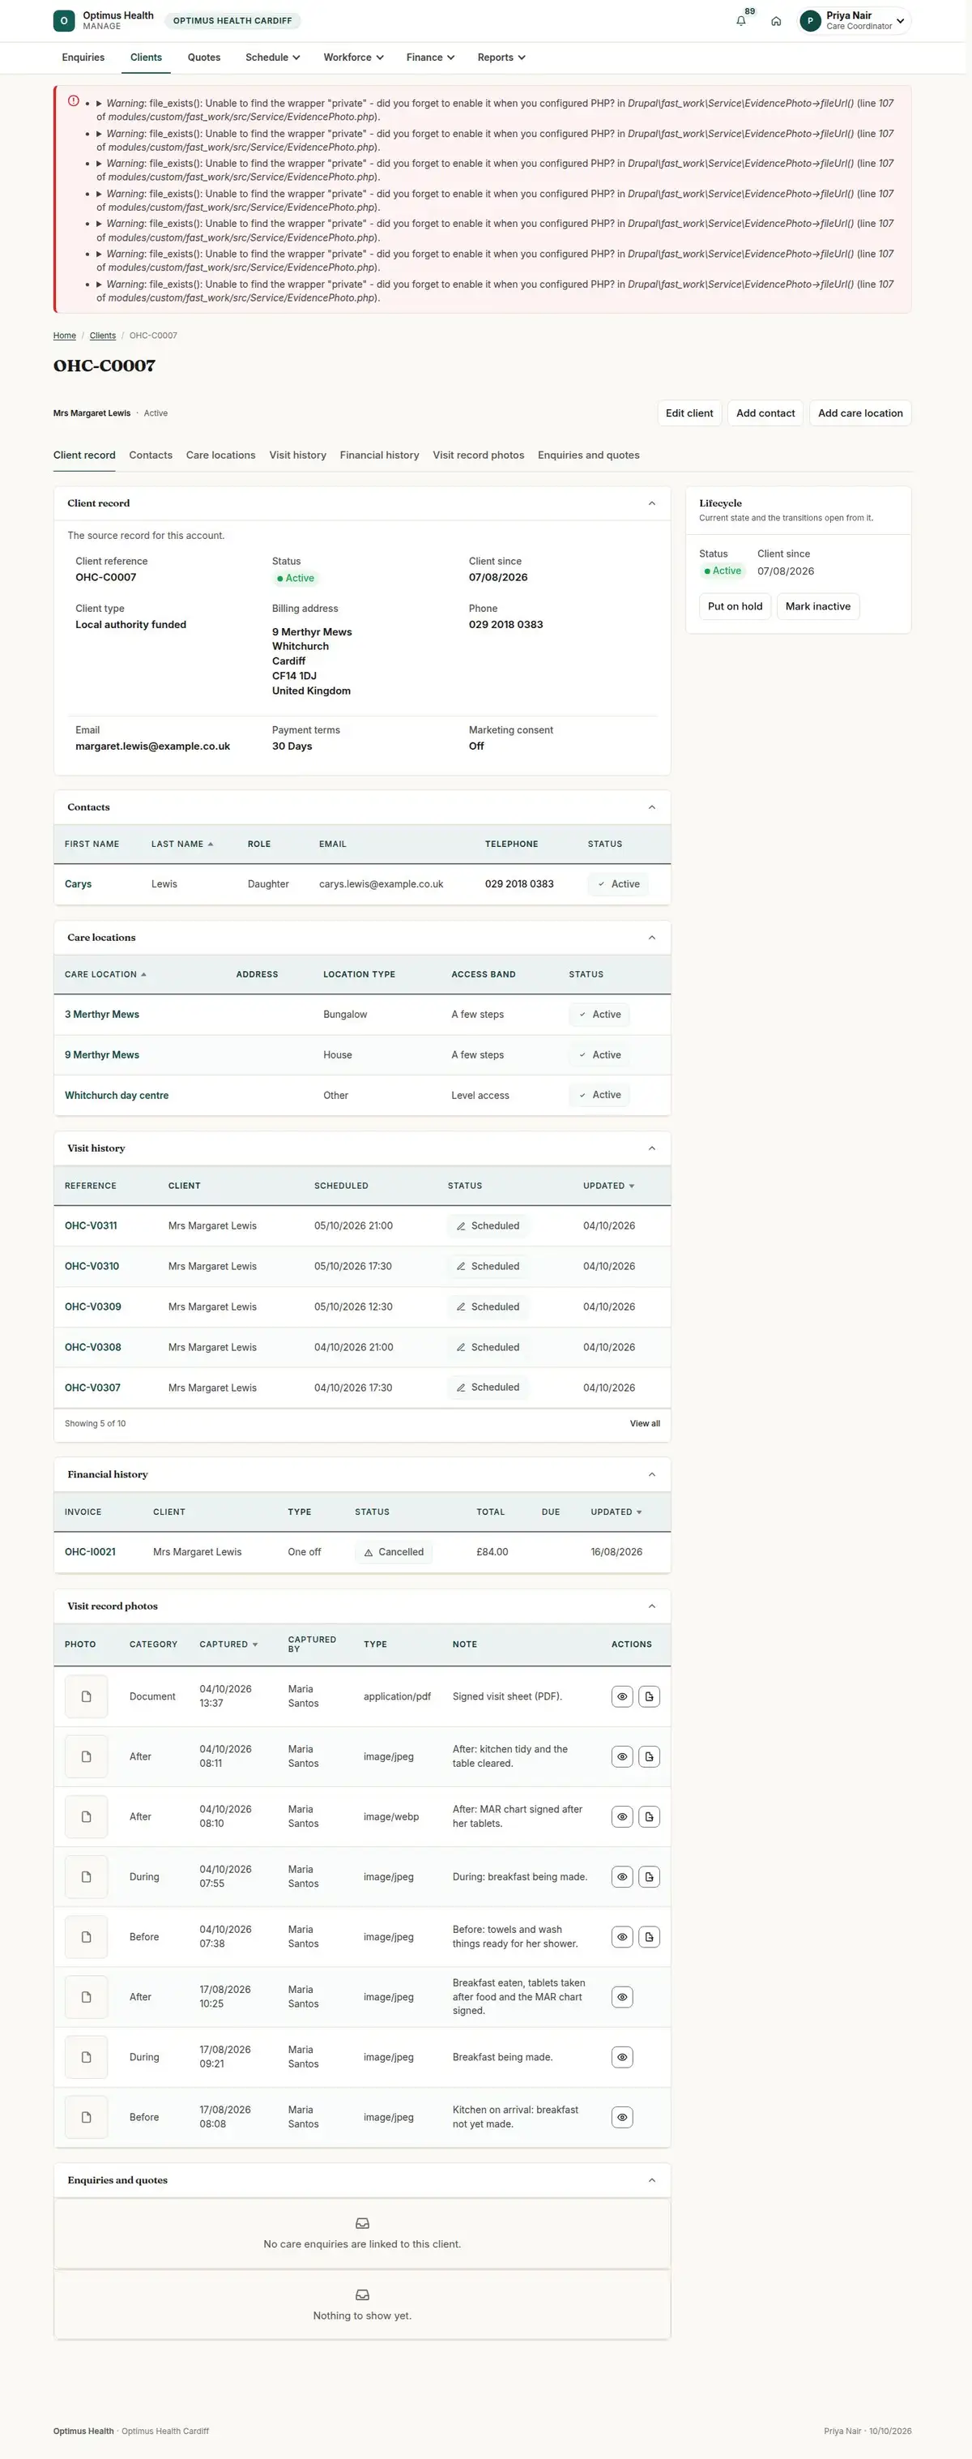Image resolution: width=972 pixels, height=2459 pixels.
Task: Collapse the Visit history panel
Action: coord(651,1148)
